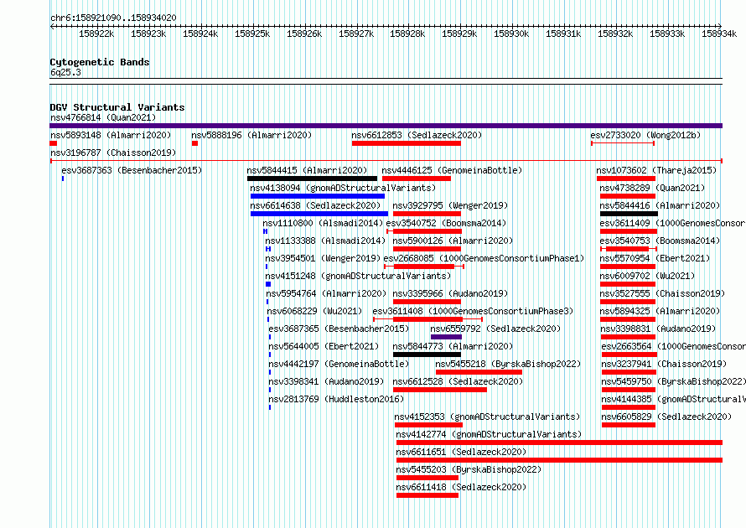The image size is (746, 528).
Task: Open esv3540752 (Boomsma2014) variant
Action: tap(446, 223)
